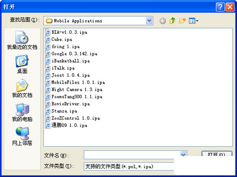237x177 pixels.
Task: Click file icon of iTalk.ipa
Action: point(47,68)
